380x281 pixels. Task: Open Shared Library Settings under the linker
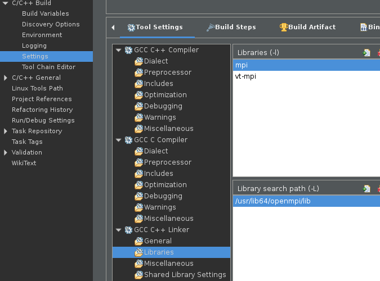point(185,275)
